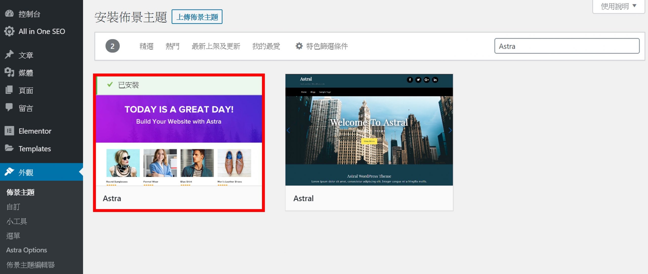648x274 pixels.
Task: Click the Elementor logo icon
Action: click(x=9, y=131)
